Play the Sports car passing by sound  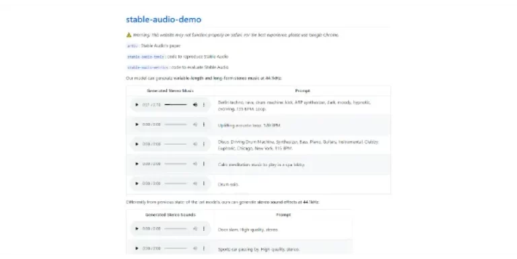[x=137, y=248]
